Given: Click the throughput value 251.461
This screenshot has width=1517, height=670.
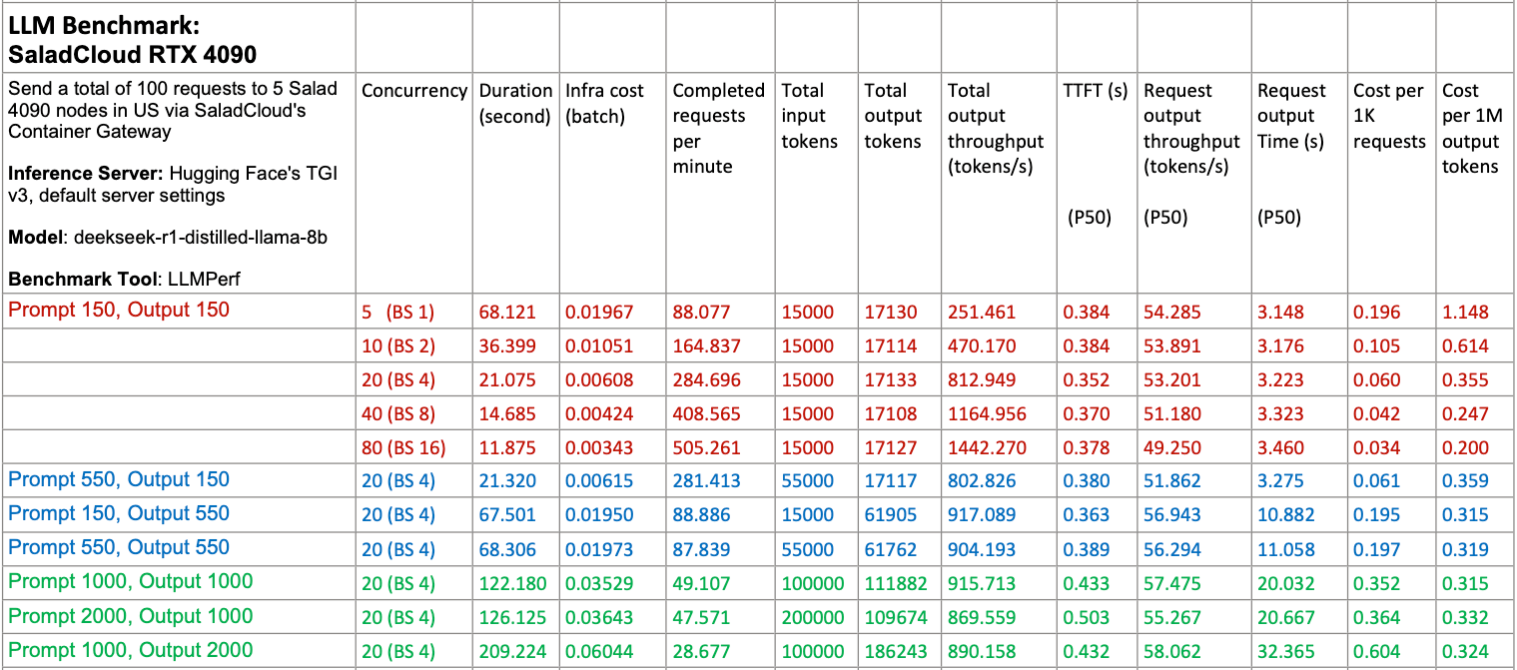Looking at the screenshot, I should 982,313.
